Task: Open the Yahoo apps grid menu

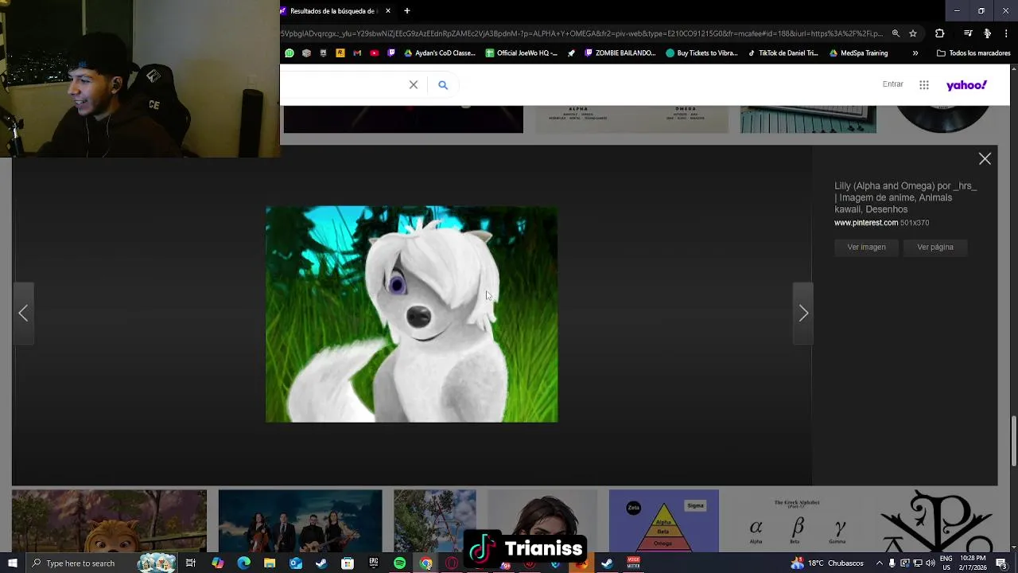Action: pos(924,84)
